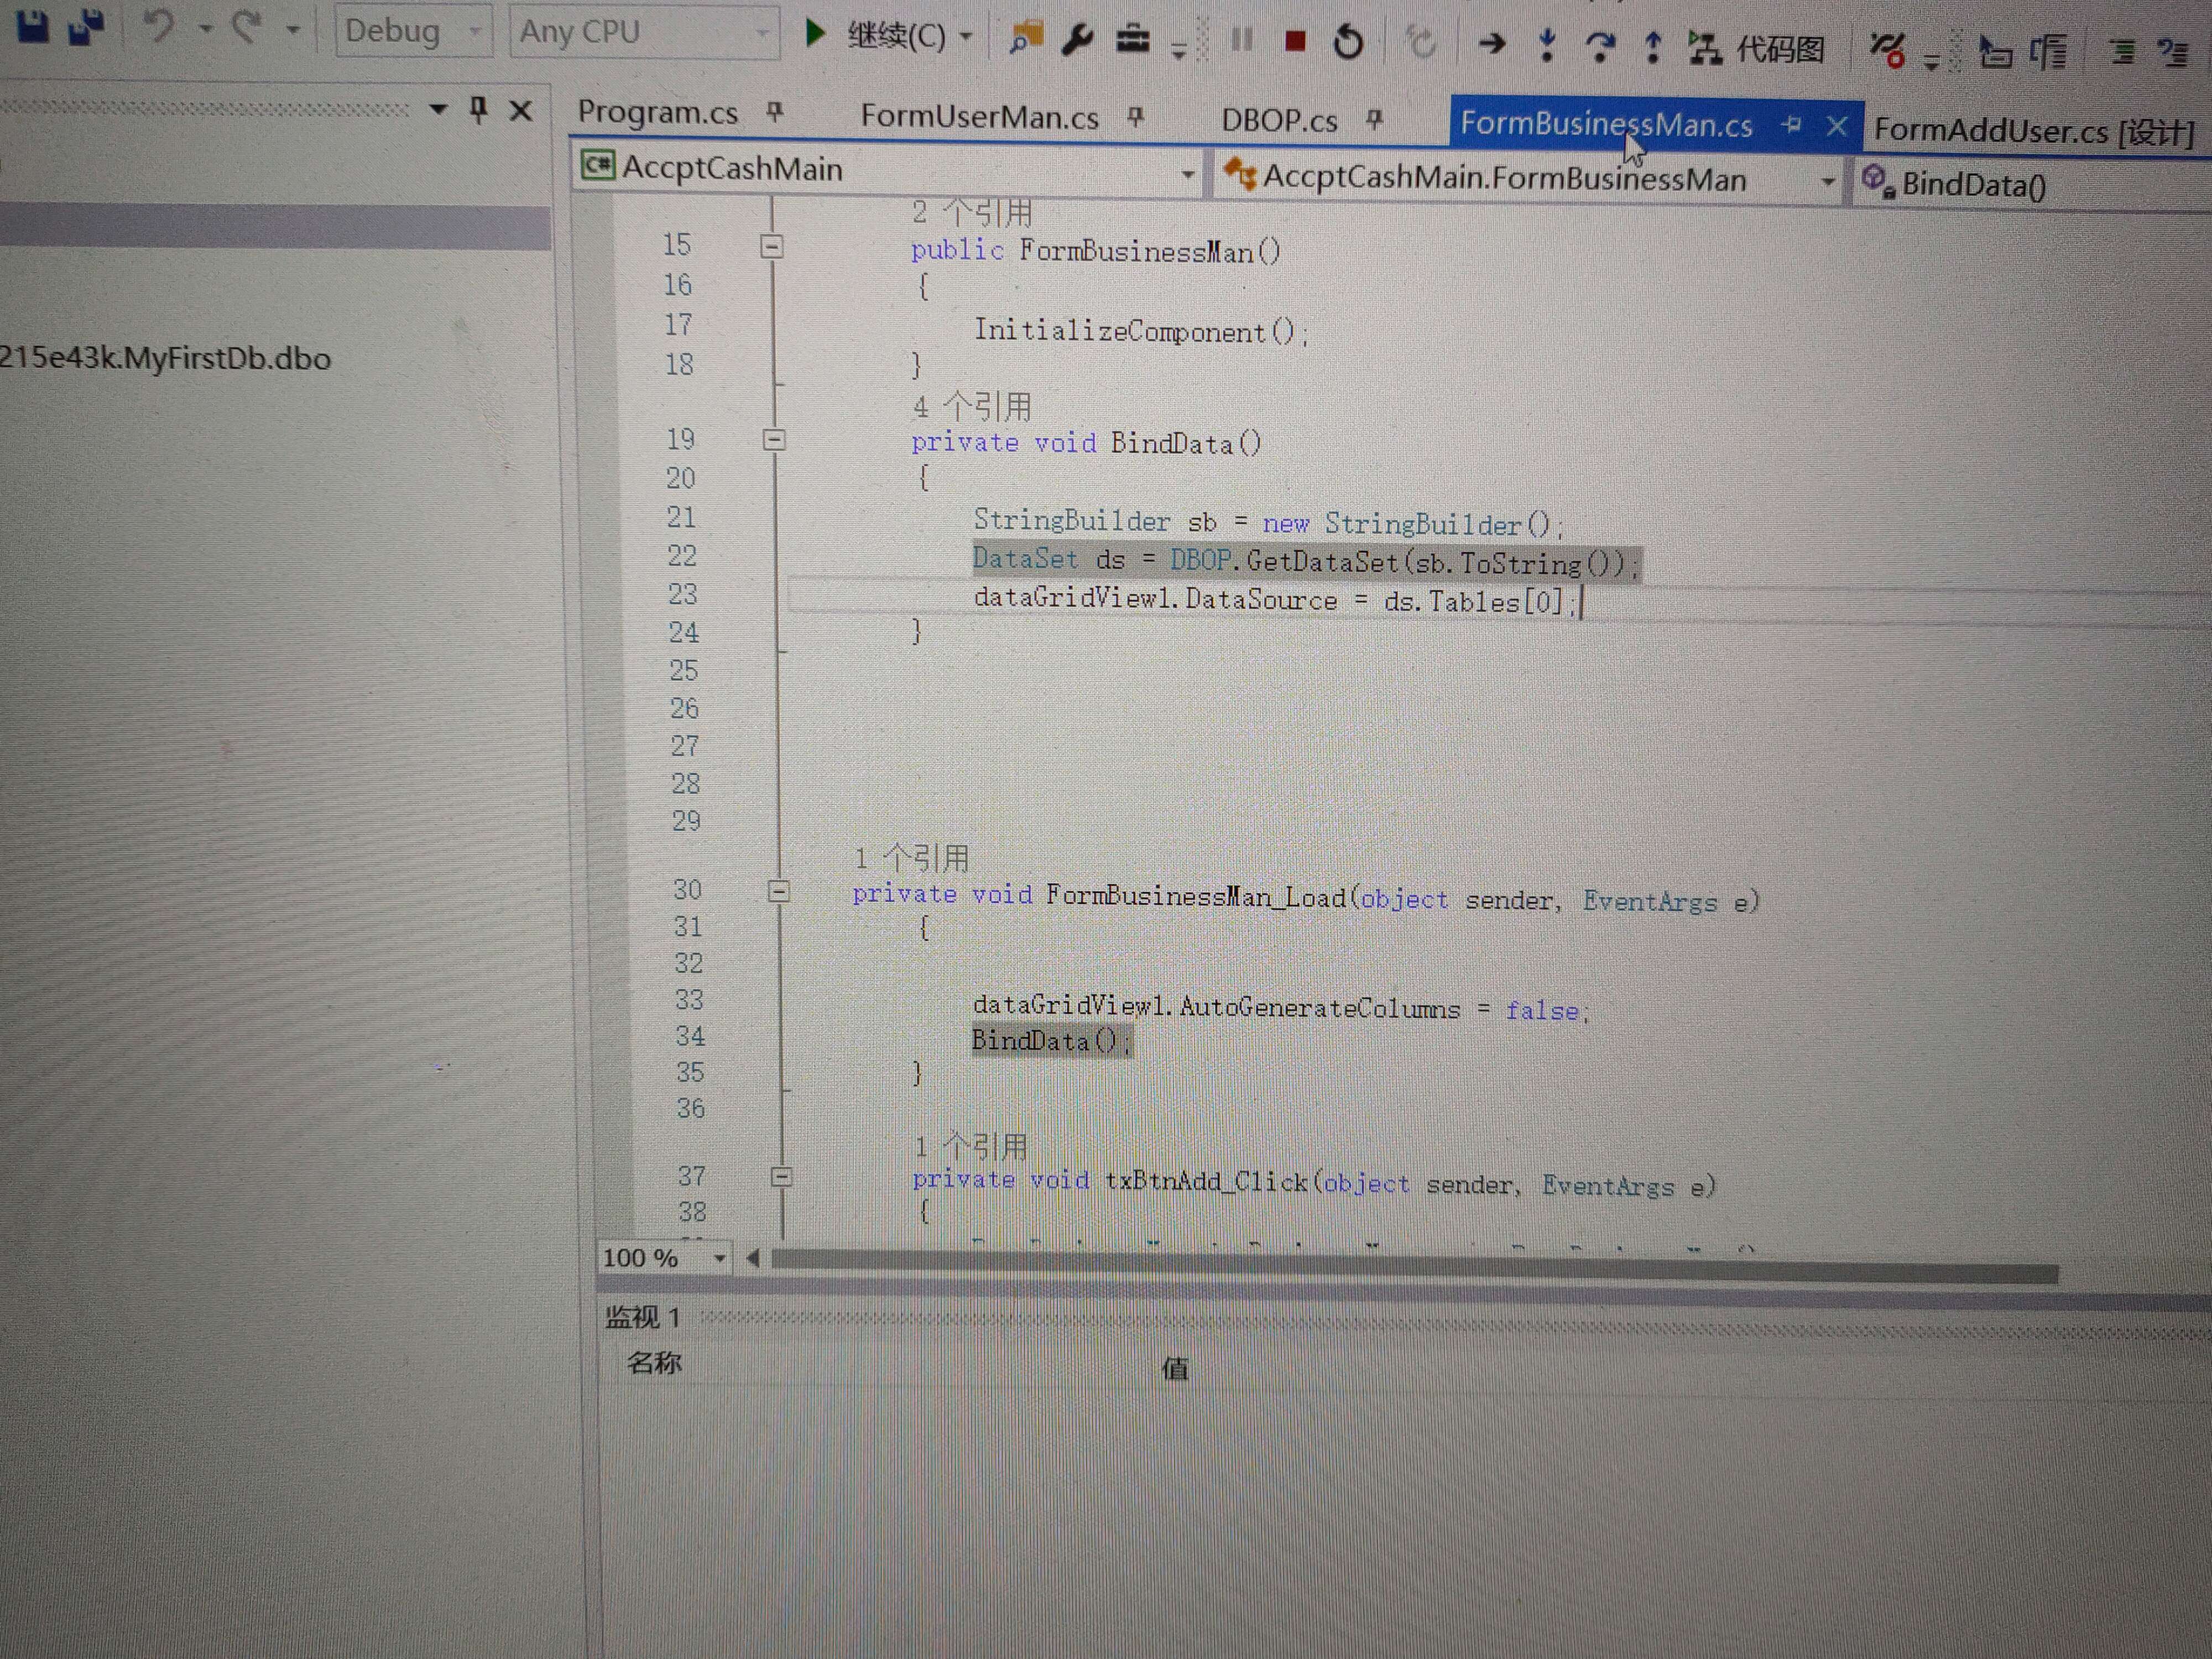Click the Save file icon
This screenshot has width=2212, height=1659.
(x=34, y=26)
